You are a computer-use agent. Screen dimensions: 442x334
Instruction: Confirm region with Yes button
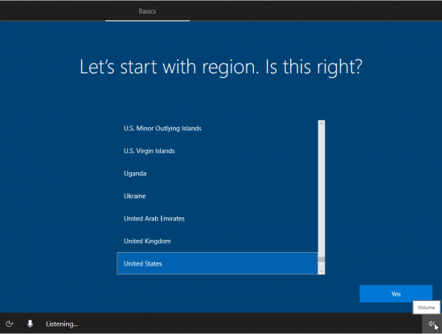[x=395, y=294]
